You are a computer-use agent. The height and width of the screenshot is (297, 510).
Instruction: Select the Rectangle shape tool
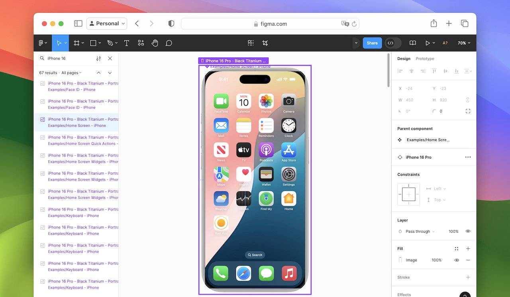point(93,43)
